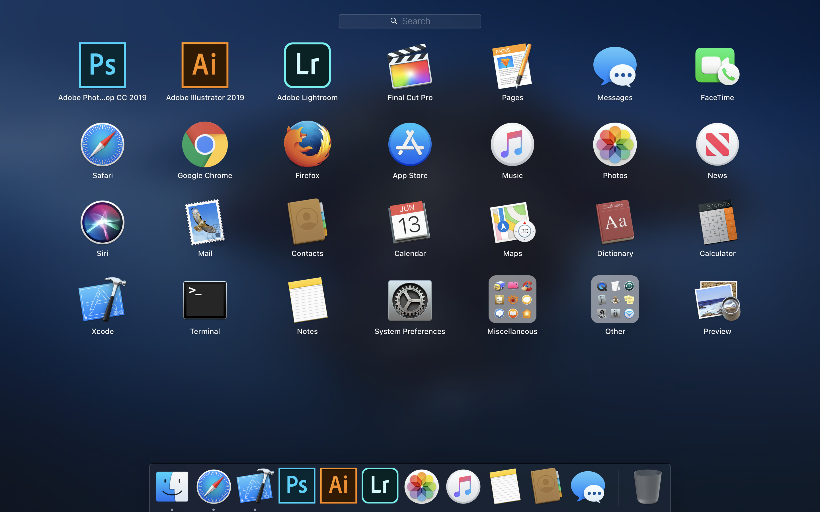Screen dimensions: 820x512
Task: Launch the Maps app
Action: 512,222
